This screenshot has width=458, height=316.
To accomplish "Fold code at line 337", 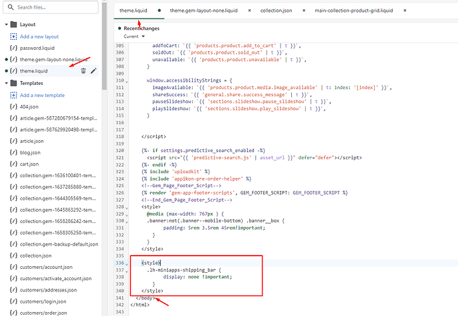I will click(x=127, y=271).
